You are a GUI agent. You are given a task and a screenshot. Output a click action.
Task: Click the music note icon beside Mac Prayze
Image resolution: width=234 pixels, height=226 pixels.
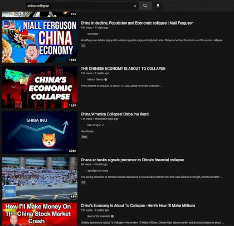pyautogui.click(x=103, y=125)
